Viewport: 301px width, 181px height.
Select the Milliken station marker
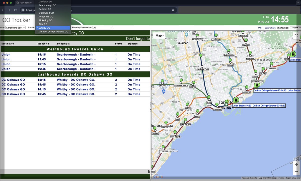246,41
